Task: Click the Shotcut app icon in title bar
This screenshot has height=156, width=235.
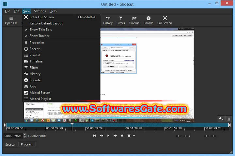Action: point(5,4)
